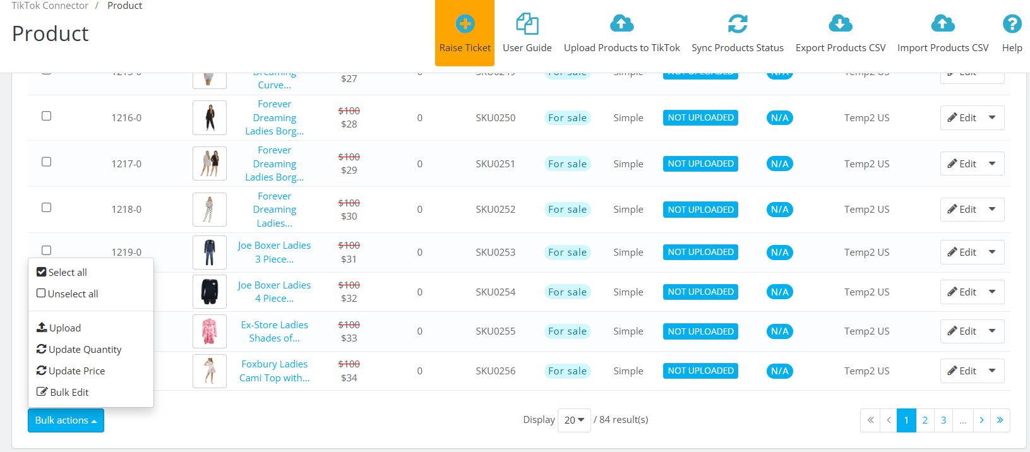
Task: Expand the Edit dropdown arrow for SKU0250
Action: coord(992,118)
